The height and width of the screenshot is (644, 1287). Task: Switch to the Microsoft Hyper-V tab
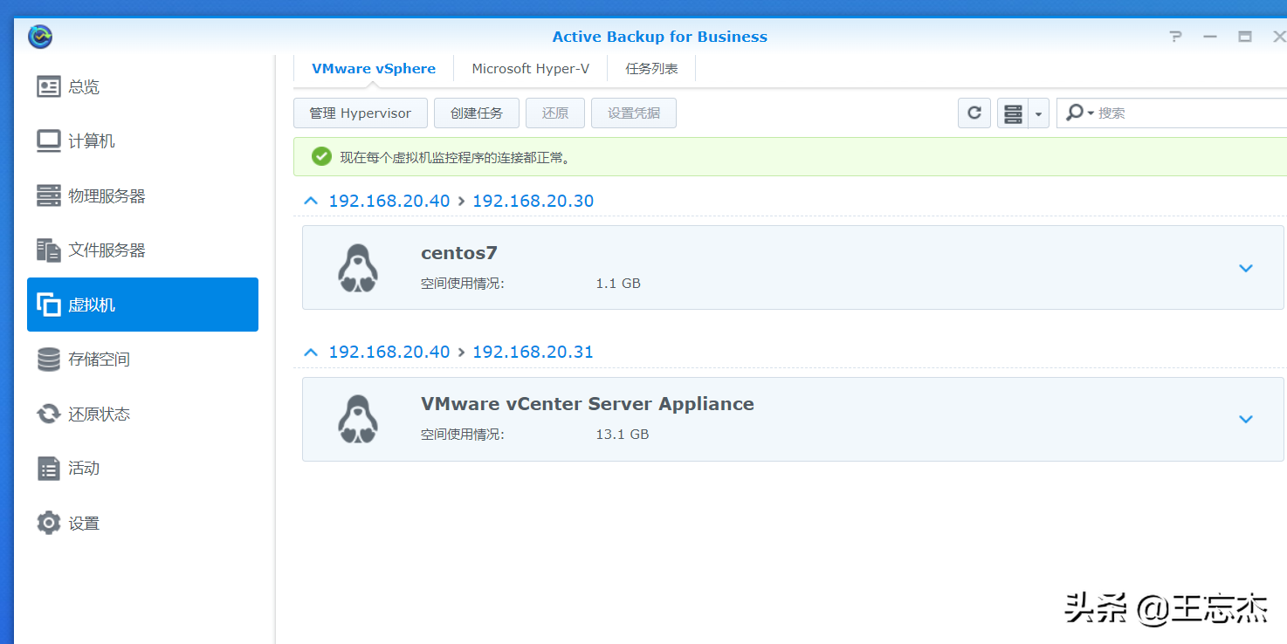531,68
